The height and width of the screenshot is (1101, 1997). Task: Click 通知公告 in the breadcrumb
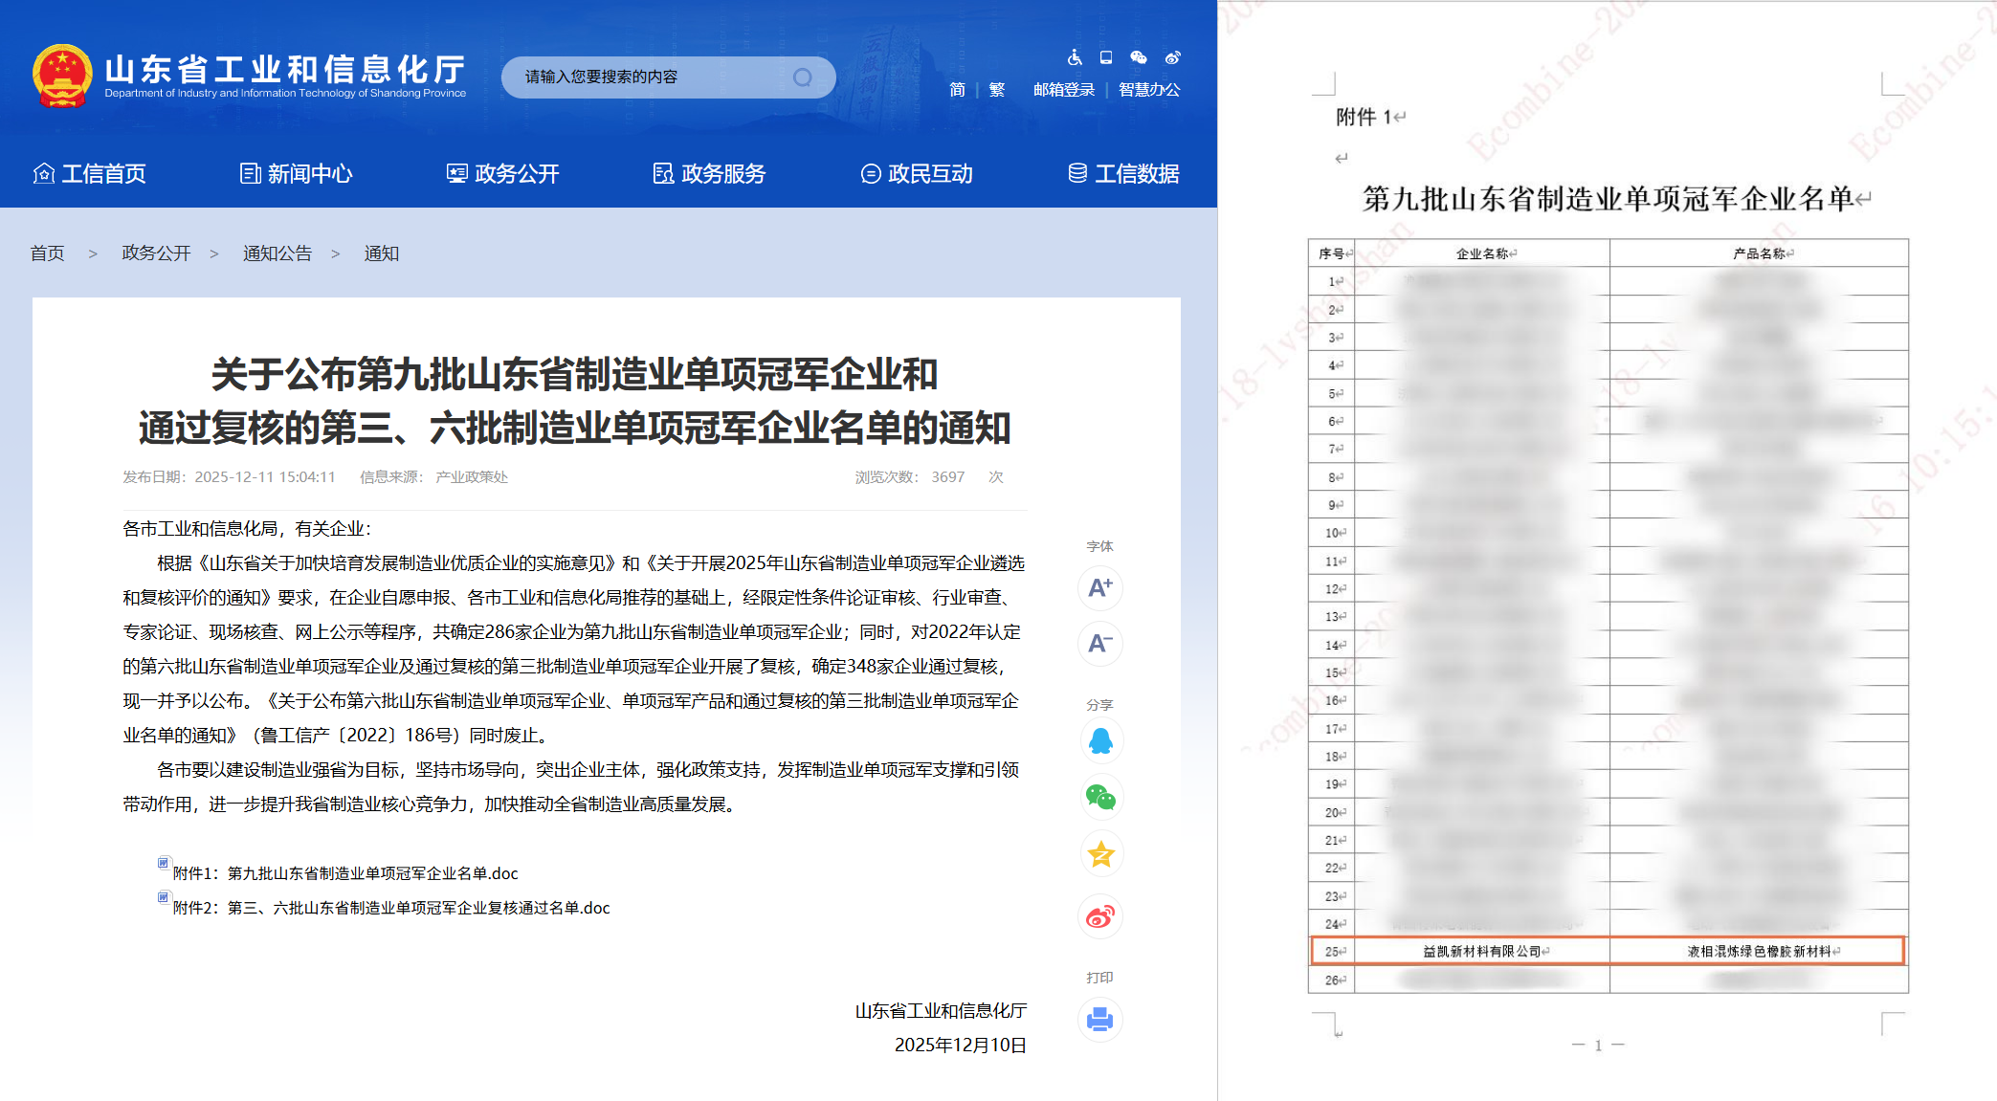(277, 253)
